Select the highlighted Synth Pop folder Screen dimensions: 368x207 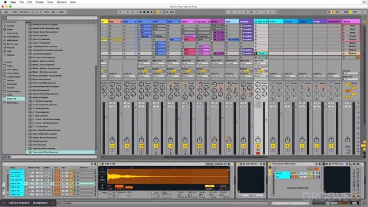pyautogui.click(x=14, y=98)
